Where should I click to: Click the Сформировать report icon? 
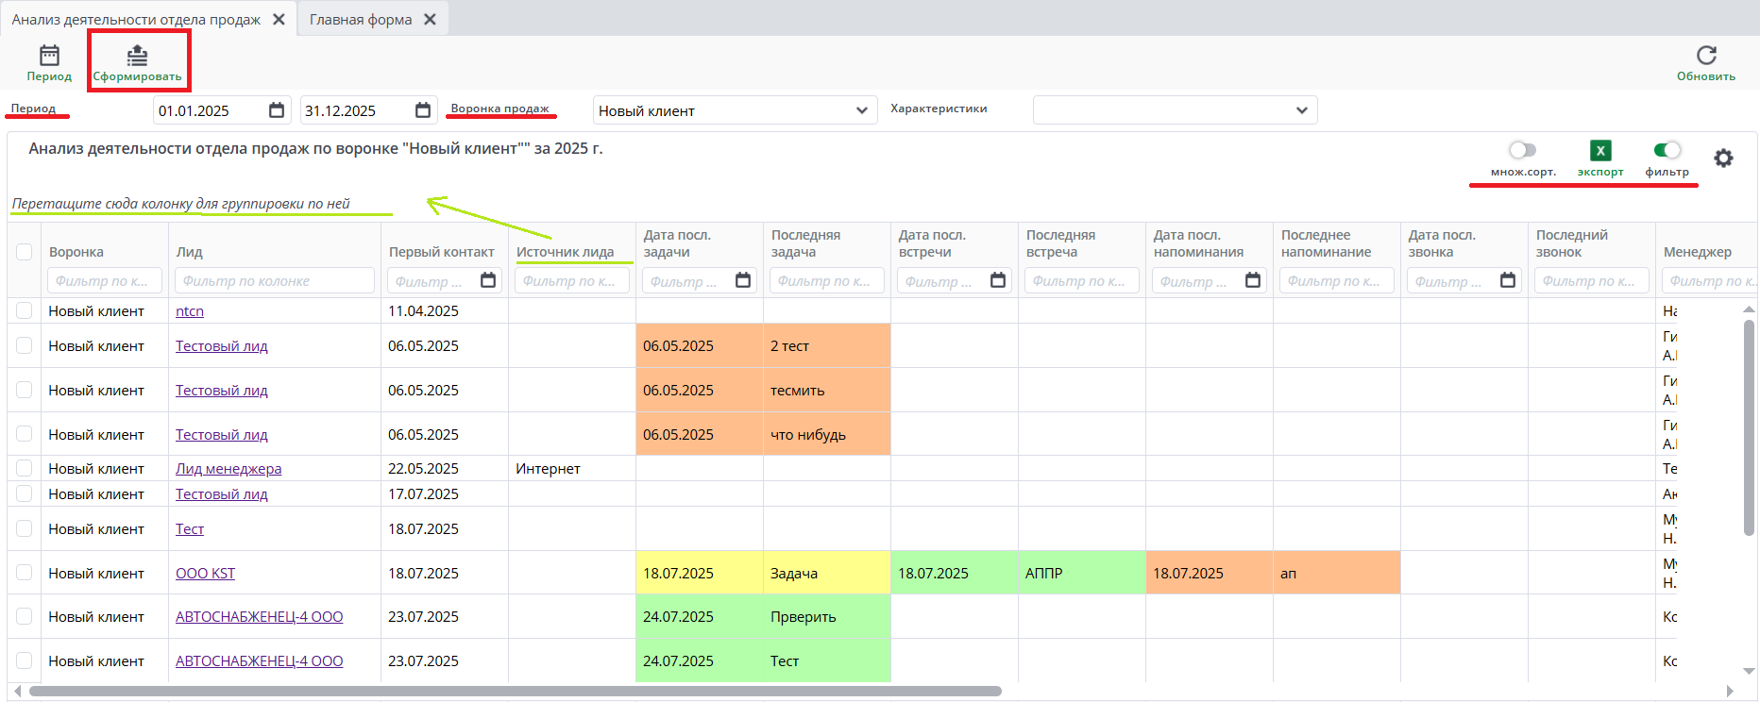[137, 57]
